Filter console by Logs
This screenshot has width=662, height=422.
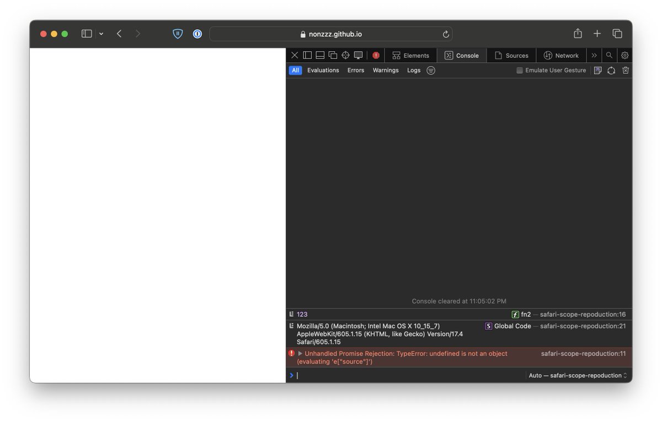[x=414, y=70]
